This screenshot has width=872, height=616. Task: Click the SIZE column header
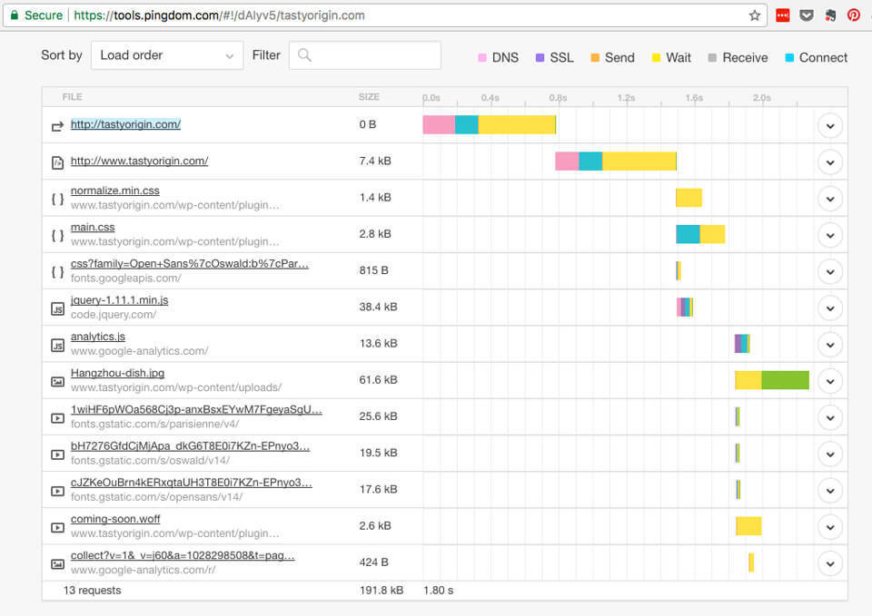pos(369,97)
